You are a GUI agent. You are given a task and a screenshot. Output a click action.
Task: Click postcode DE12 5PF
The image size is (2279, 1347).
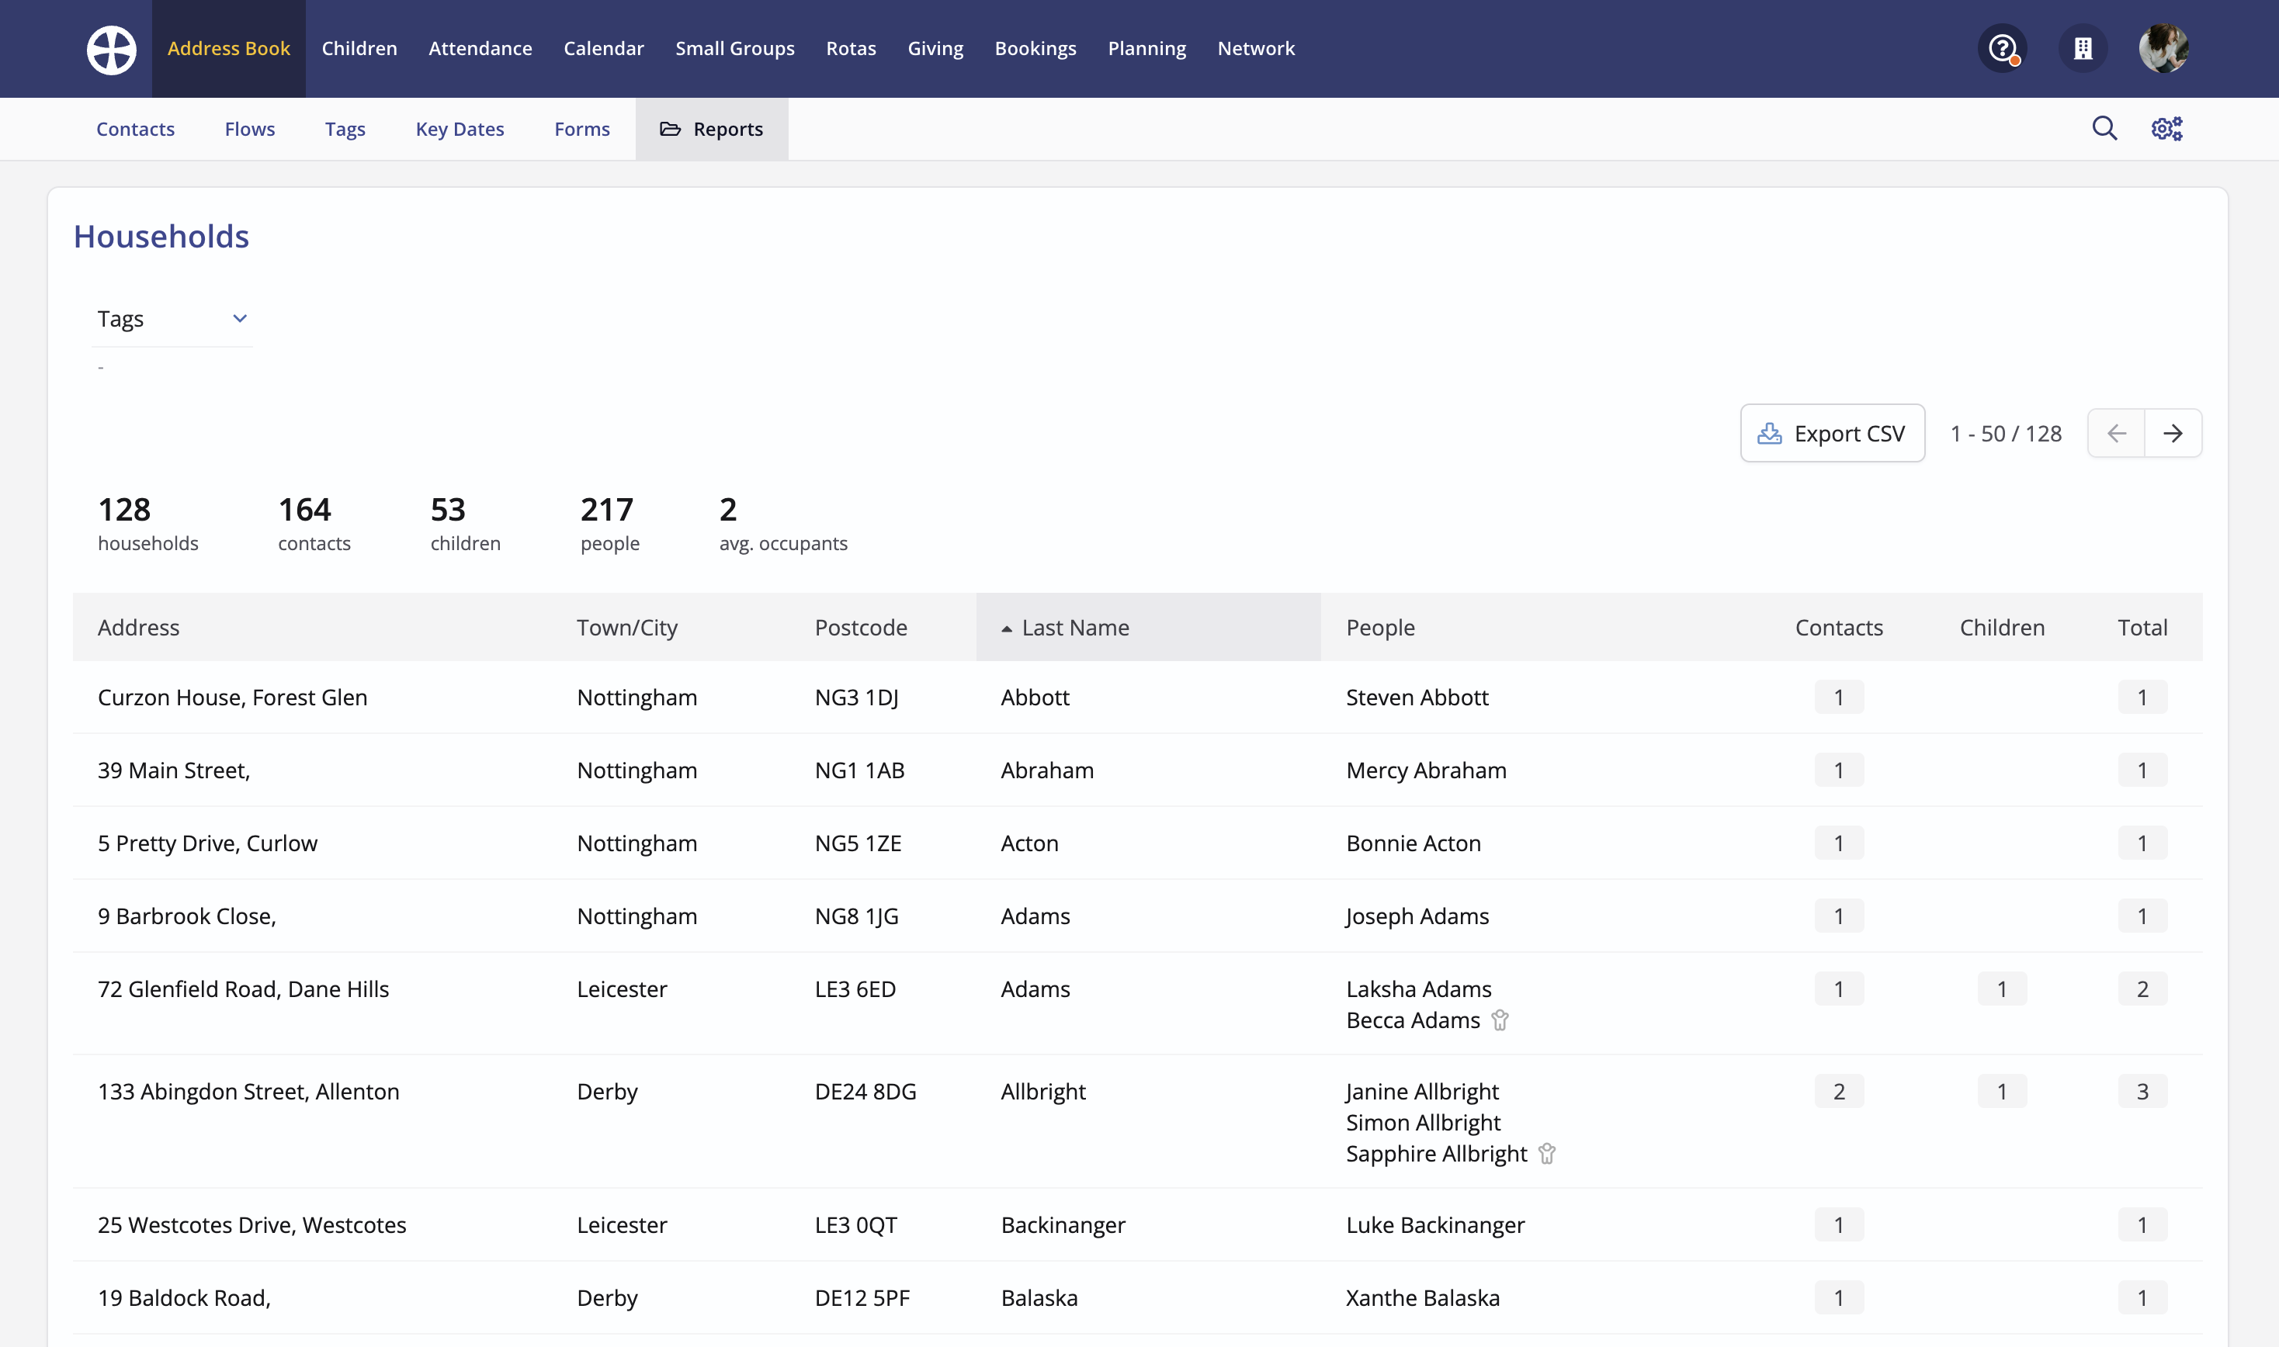(x=862, y=1298)
